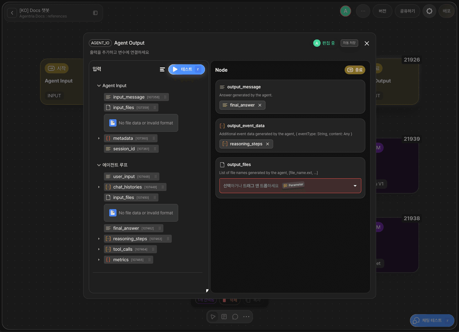Screen dimensions: 459x332
Task: Go back using the top-left arrow button
Action: [x=12, y=13]
